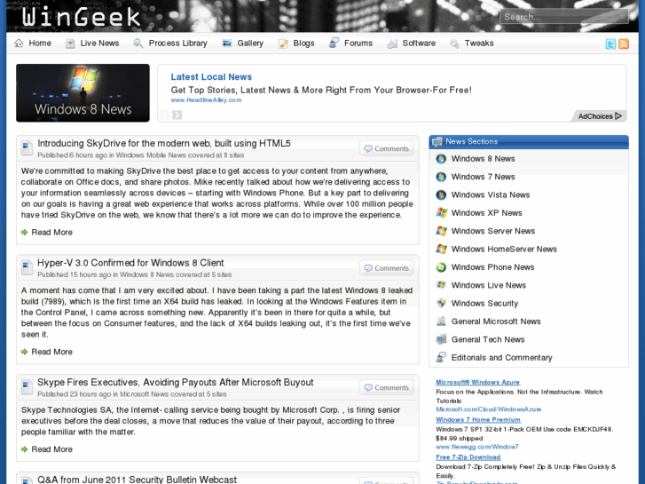Open the RSS feed icon
The width and height of the screenshot is (645, 484).
pos(624,44)
